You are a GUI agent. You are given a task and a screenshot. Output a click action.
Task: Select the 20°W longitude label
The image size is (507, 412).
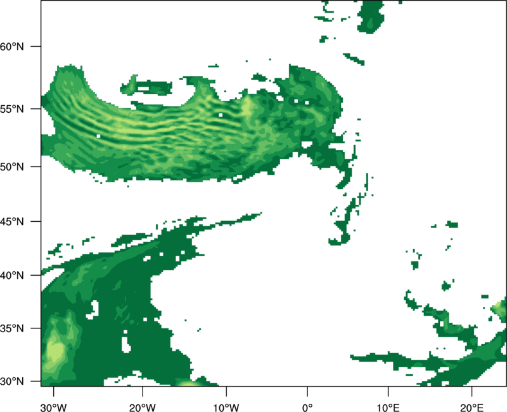[142, 408]
